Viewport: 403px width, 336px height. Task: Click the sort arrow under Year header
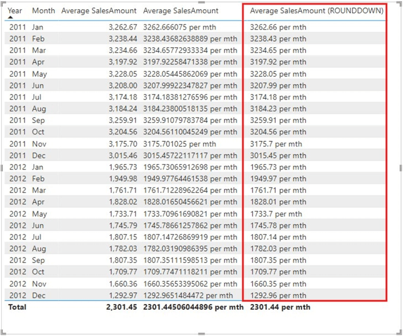12,19
